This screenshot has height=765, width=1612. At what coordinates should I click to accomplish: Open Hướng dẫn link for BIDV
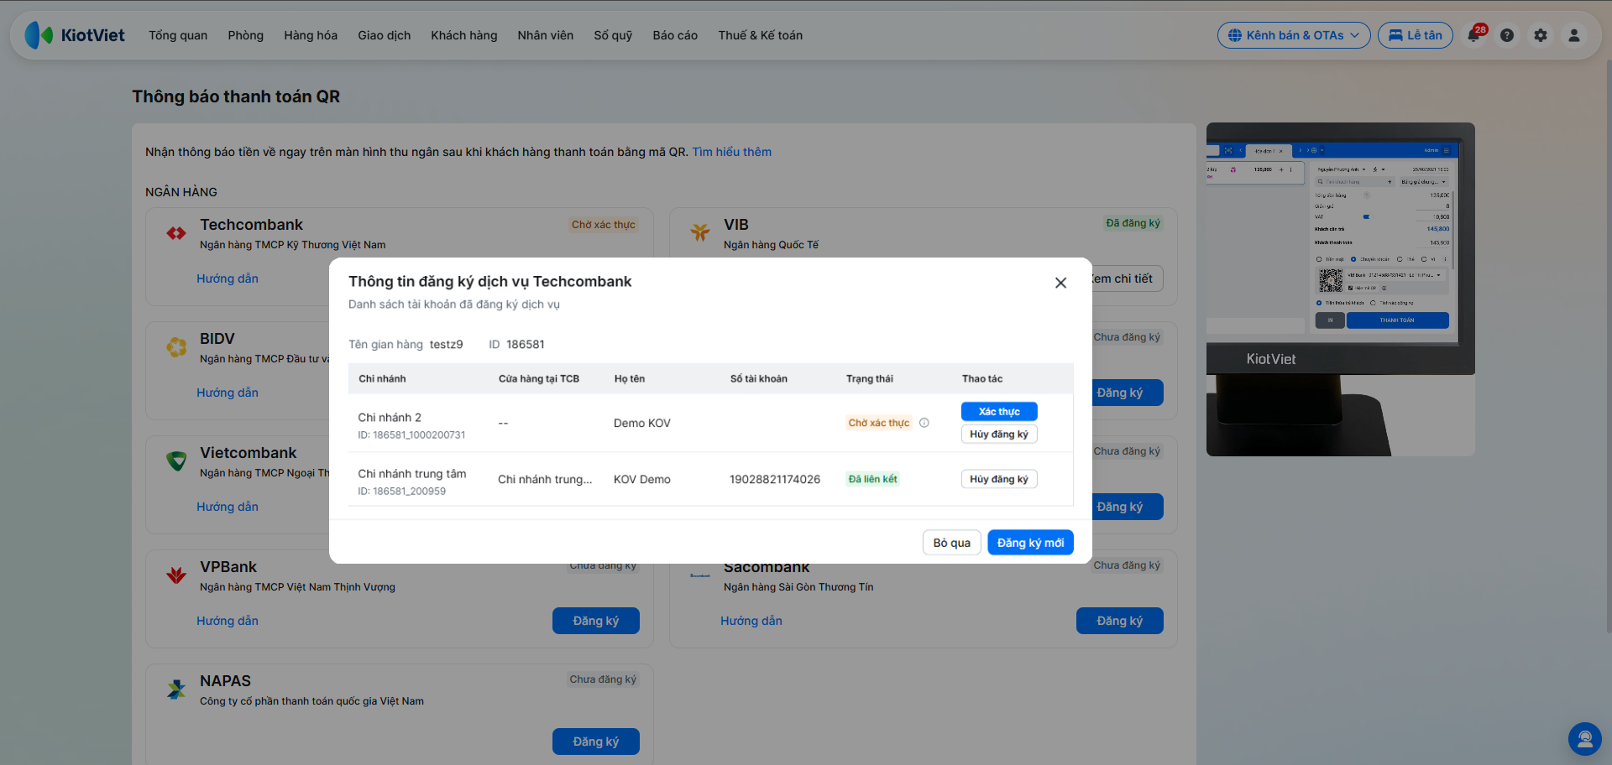pyautogui.click(x=228, y=393)
